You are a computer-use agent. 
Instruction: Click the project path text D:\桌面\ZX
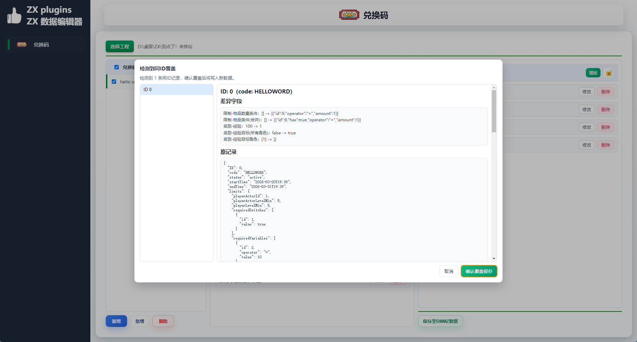pyautogui.click(x=165, y=47)
